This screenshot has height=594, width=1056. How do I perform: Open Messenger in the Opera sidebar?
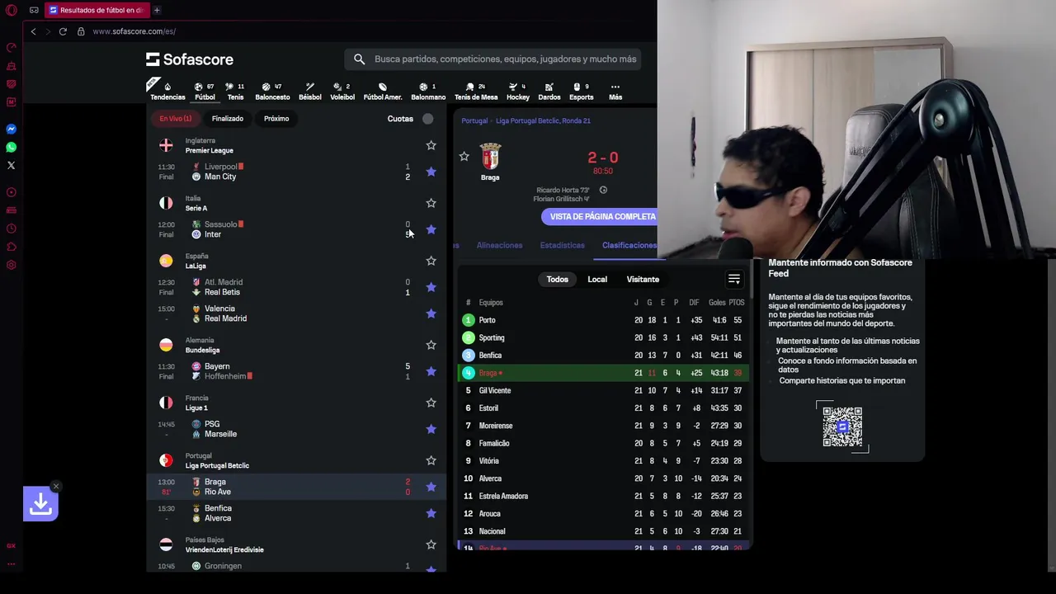[x=12, y=130]
